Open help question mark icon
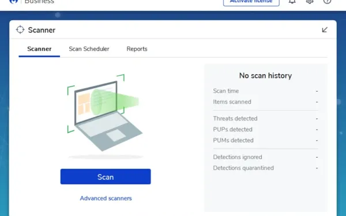346x216 pixels. (x=327, y=1)
